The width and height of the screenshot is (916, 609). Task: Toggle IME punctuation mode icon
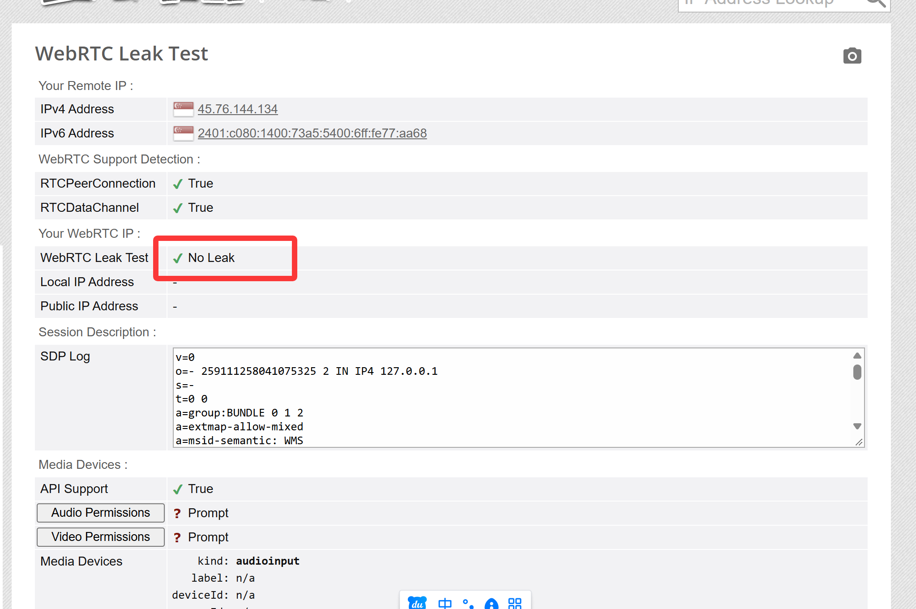[x=468, y=604]
